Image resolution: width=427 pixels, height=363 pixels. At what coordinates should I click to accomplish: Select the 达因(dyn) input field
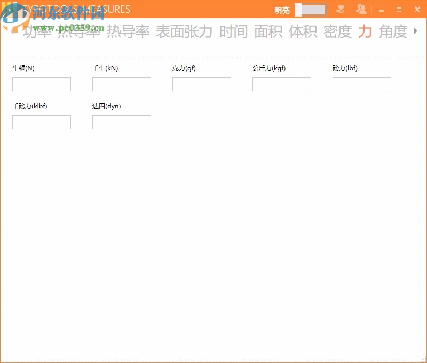(x=122, y=122)
